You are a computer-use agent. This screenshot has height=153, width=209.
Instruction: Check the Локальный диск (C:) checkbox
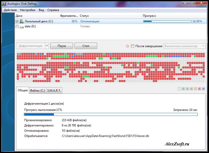[x=17, y=21]
